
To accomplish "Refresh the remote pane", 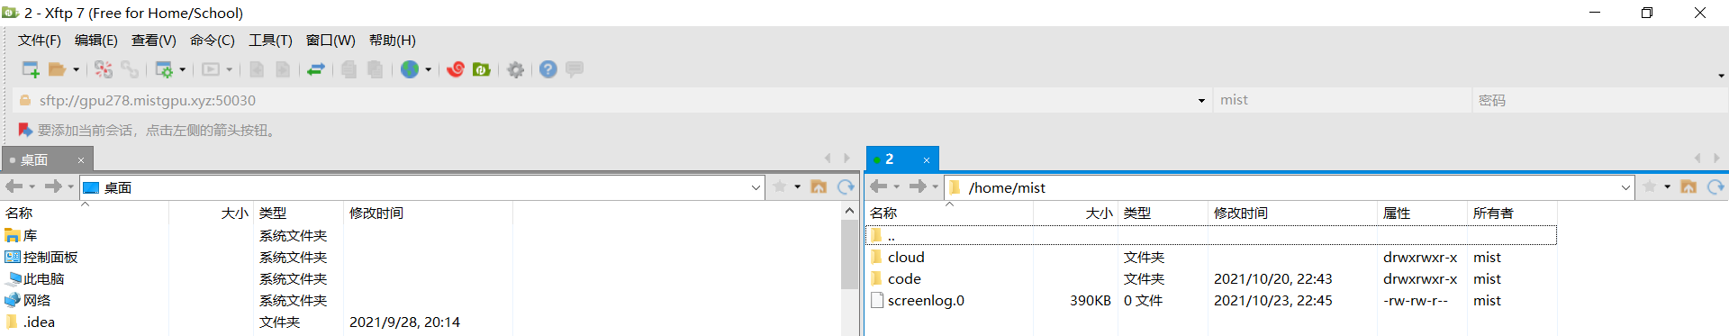I will 1715,186.
